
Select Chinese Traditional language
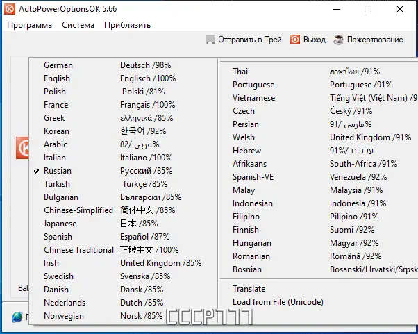(123, 250)
